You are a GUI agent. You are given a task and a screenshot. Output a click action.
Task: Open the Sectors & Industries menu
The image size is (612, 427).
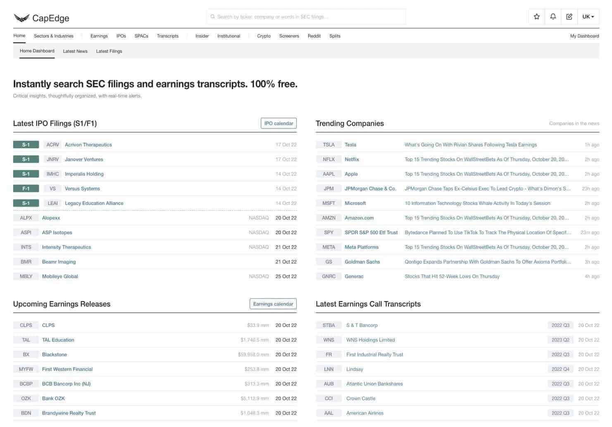(54, 36)
